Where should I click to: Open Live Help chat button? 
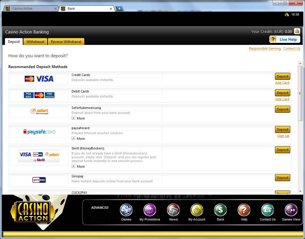pyautogui.click(x=285, y=39)
